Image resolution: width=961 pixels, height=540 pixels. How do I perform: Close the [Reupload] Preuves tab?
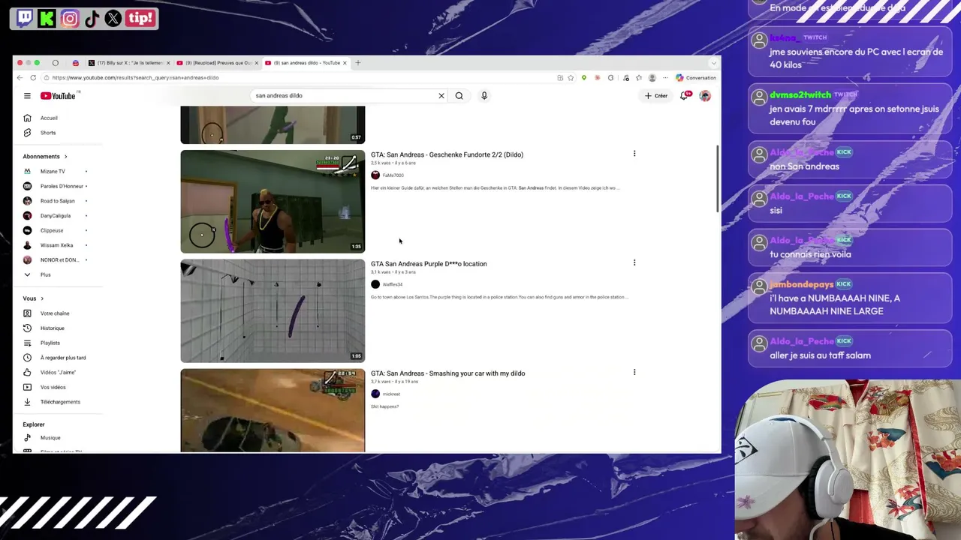(256, 63)
